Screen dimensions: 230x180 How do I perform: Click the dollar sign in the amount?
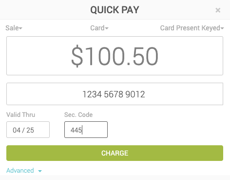pos(77,56)
